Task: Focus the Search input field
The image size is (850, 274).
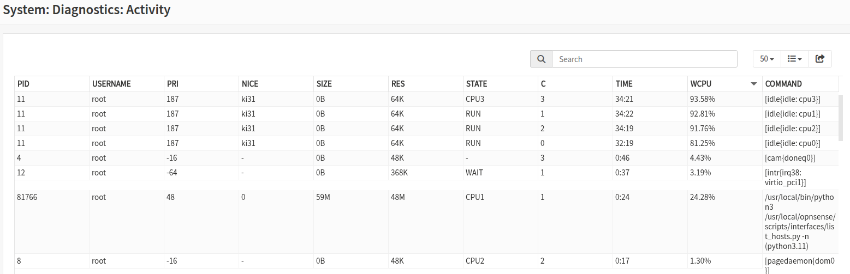Action: (x=645, y=59)
